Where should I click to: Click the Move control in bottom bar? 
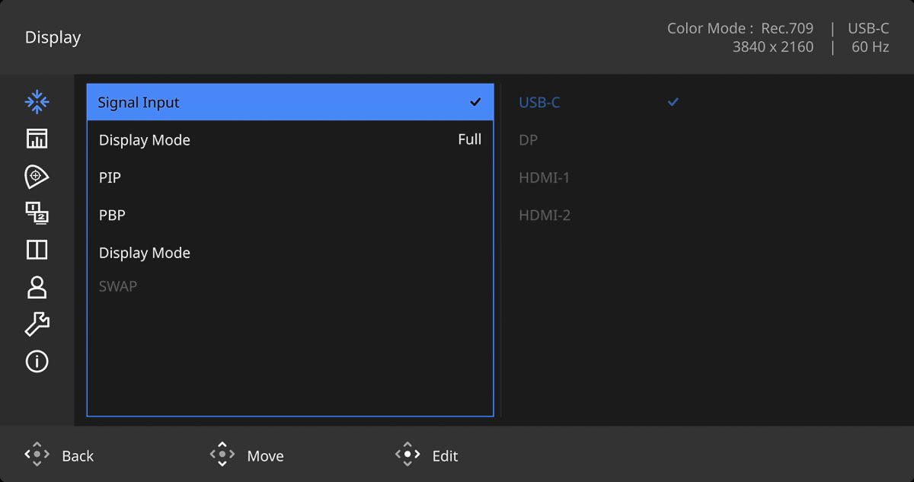point(247,455)
